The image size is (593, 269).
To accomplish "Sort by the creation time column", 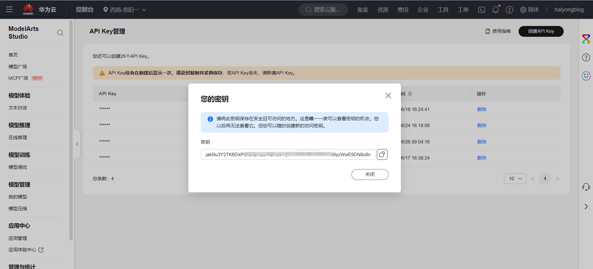I will [x=410, y=94].
